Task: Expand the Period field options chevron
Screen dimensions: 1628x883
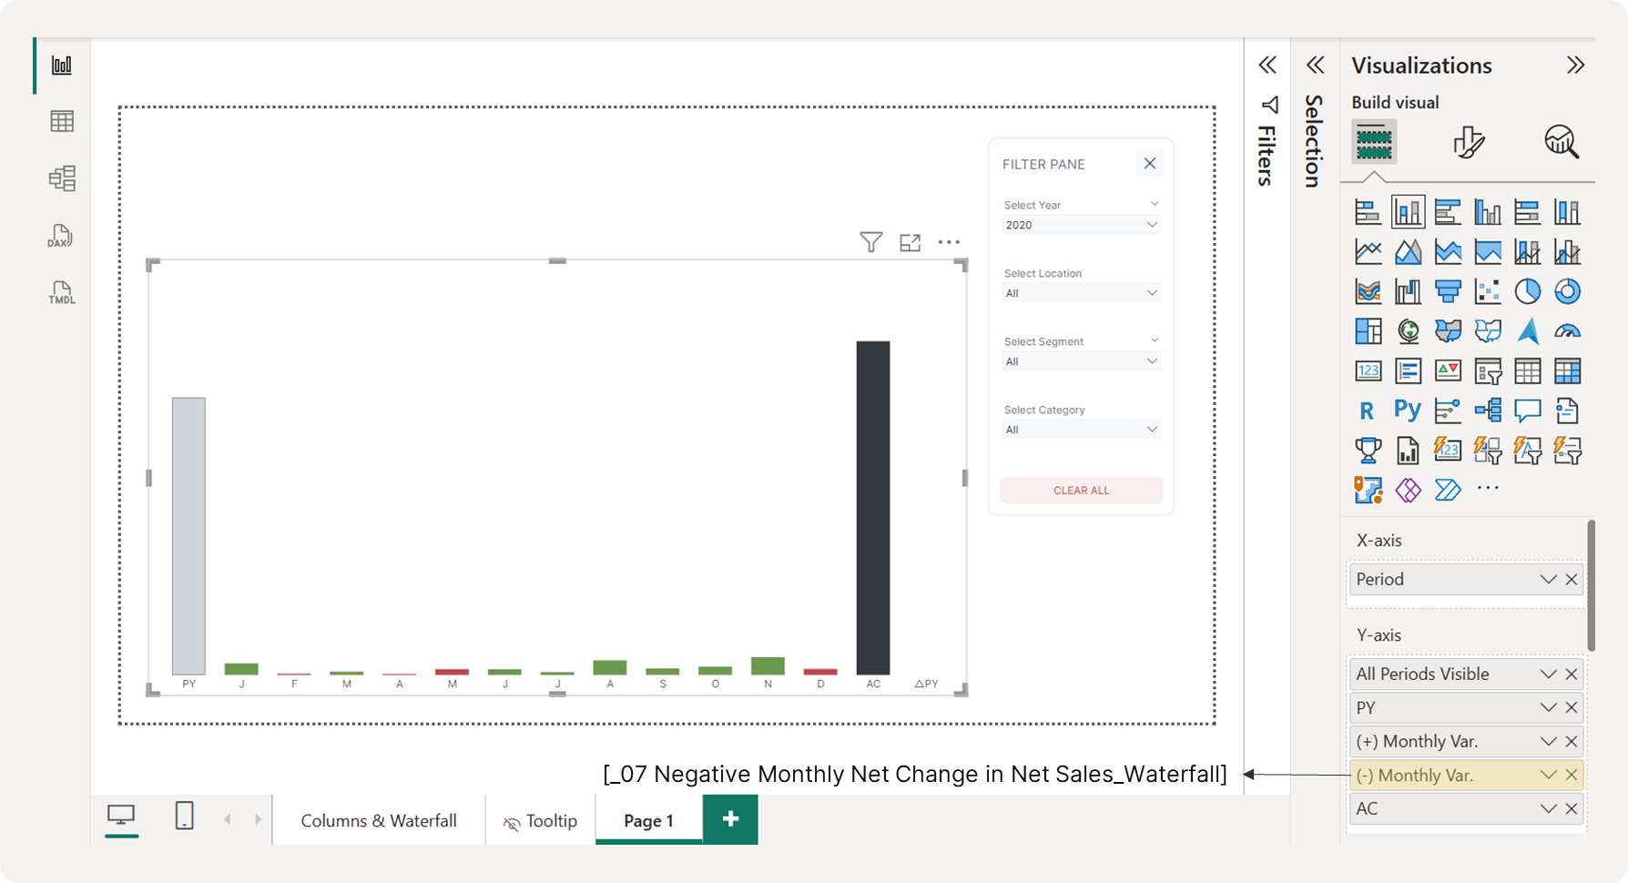Action: pyautogui.click(x=1548, y=579)
